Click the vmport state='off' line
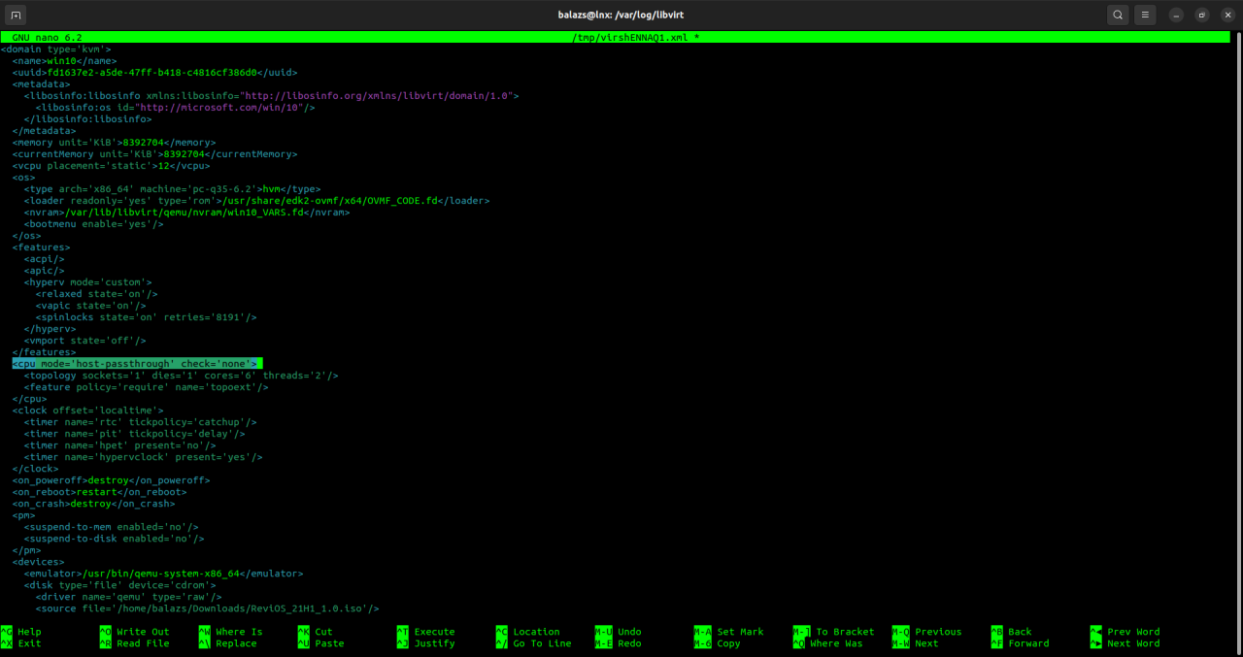Screen dimensions: 1243x657 [84, 341]
